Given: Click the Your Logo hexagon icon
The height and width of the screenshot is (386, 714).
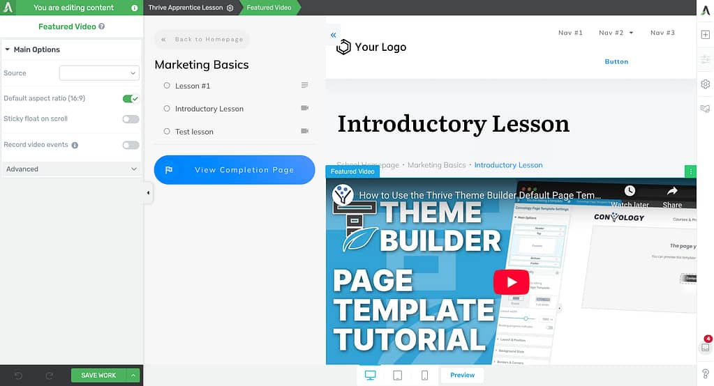Looking at the screenshot, I should point(343,47).
